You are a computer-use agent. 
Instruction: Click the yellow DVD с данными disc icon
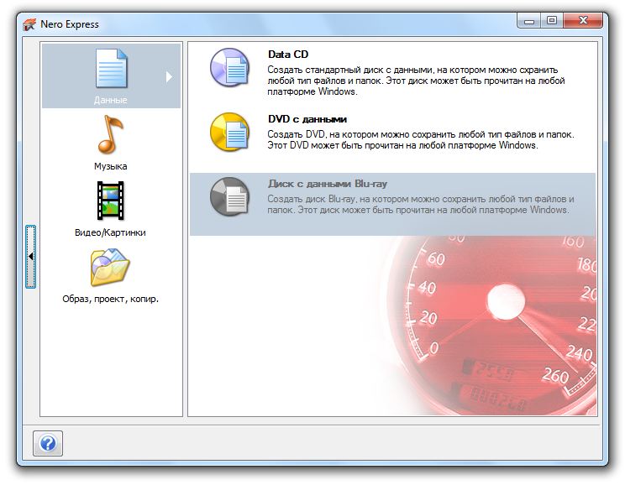click(x=230, y=132)
